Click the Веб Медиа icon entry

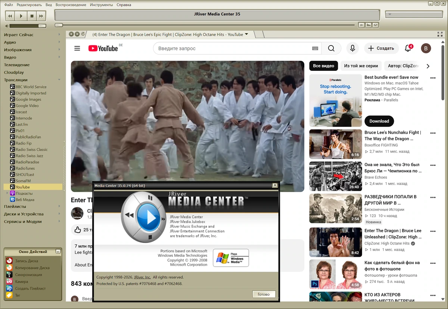pyautogui.click(x=12, y=199)
